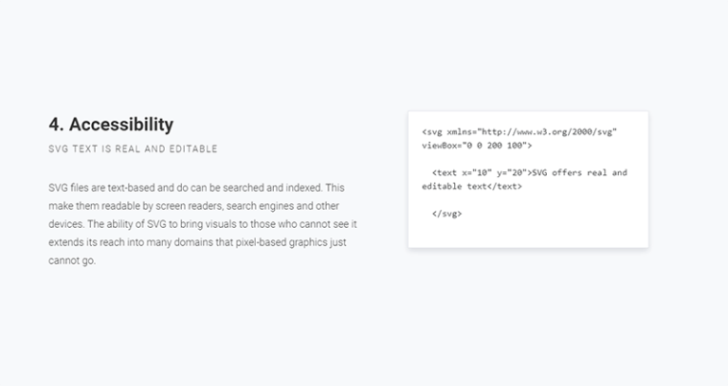Viewport: 728px width, 386px height.
Task: Click the blank area of the white code card below </svg>
Action: tap(528, 233)
